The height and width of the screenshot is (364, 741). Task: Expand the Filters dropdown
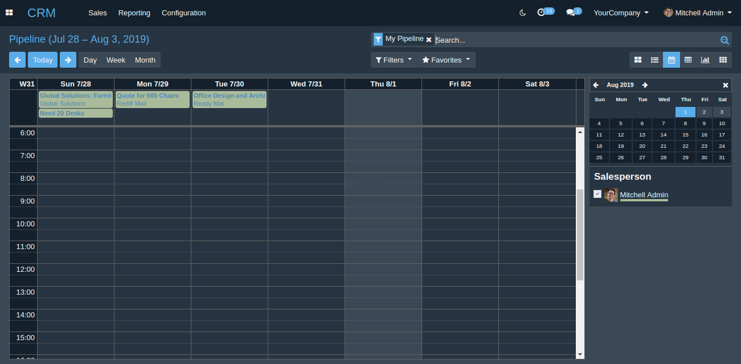(x=393, y=60)
